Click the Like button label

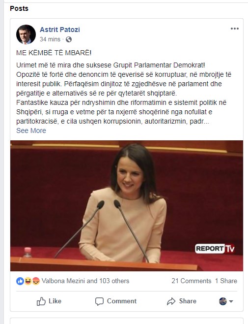click(55, 301)
